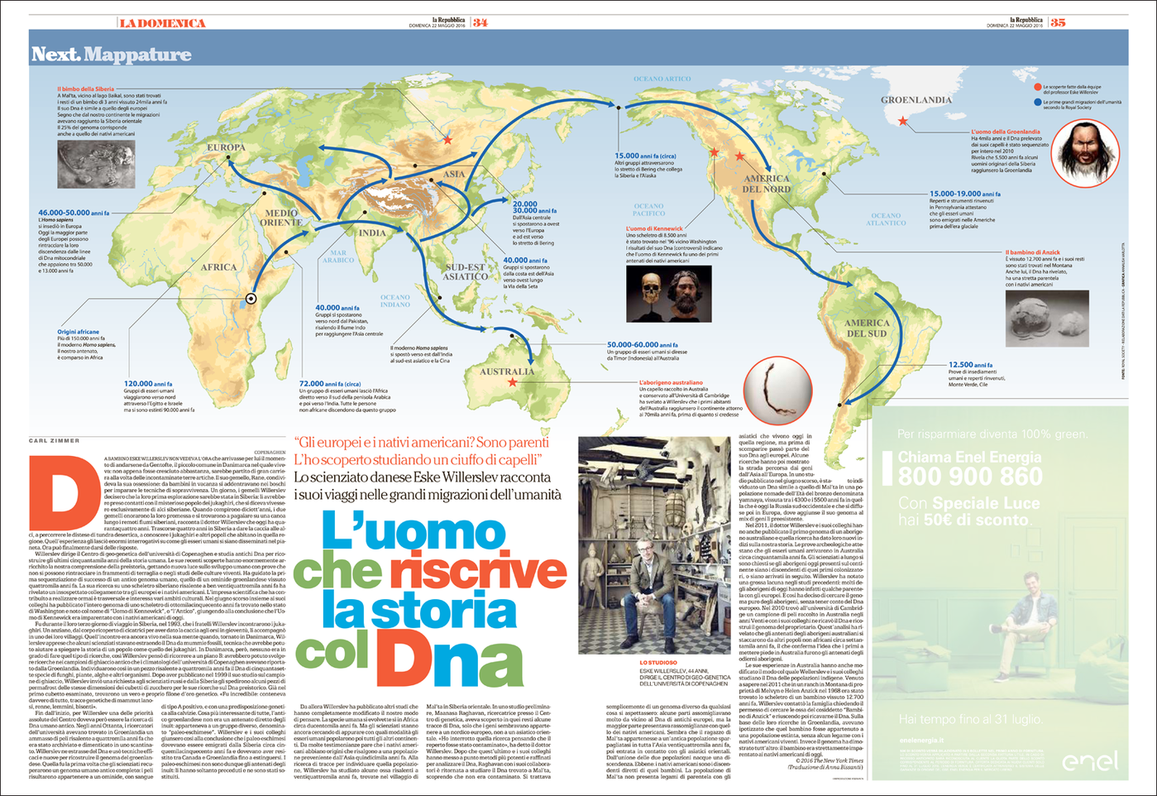1157x796 pixels.
Task: Click the red star marker in Siberia
Action: point(447,140)
